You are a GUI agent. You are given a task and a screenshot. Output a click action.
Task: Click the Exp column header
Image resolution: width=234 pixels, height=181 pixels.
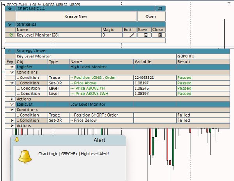click(x=10, y=62)
